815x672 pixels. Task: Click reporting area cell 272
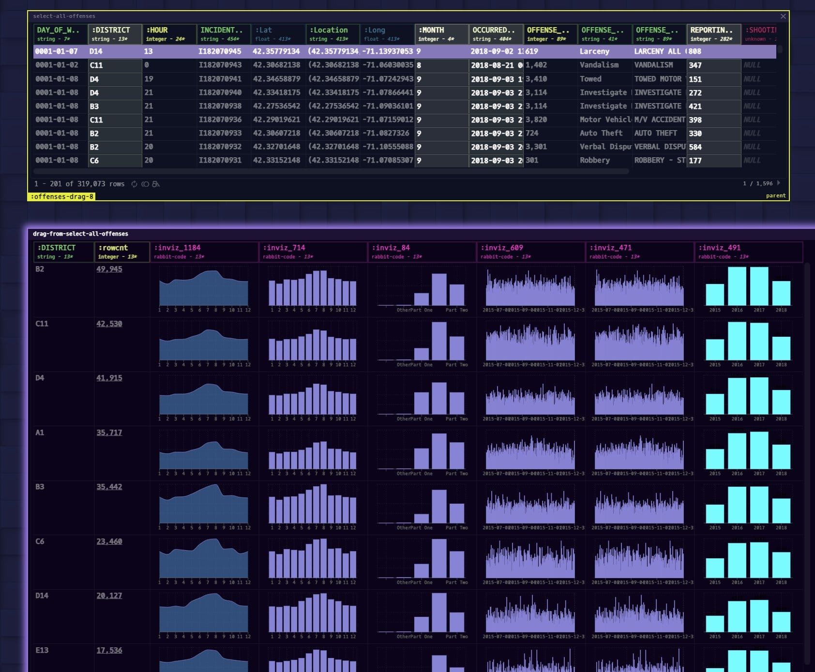[714, 92]
